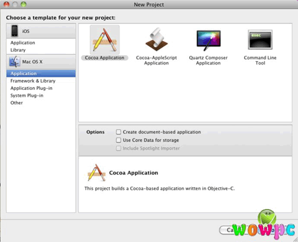298x242 pixels.
Task: Click the Cocoa Application heading in description
Action: [x=133, y=173]
